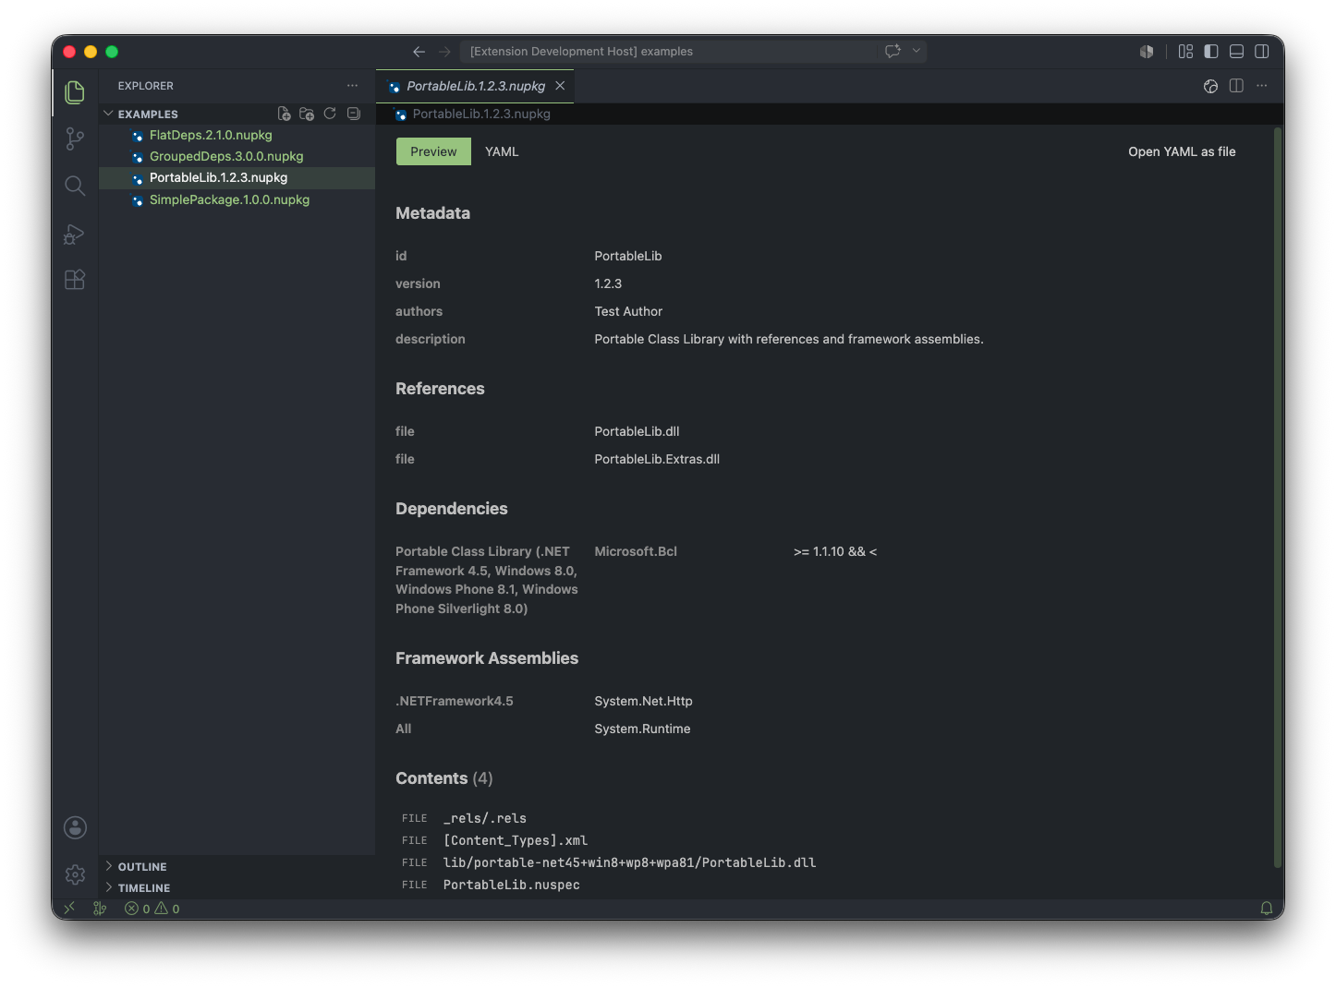Click the System.Net.Http assembly entry
This screenshot has width=1336, height=988.
tap(643, 701)
